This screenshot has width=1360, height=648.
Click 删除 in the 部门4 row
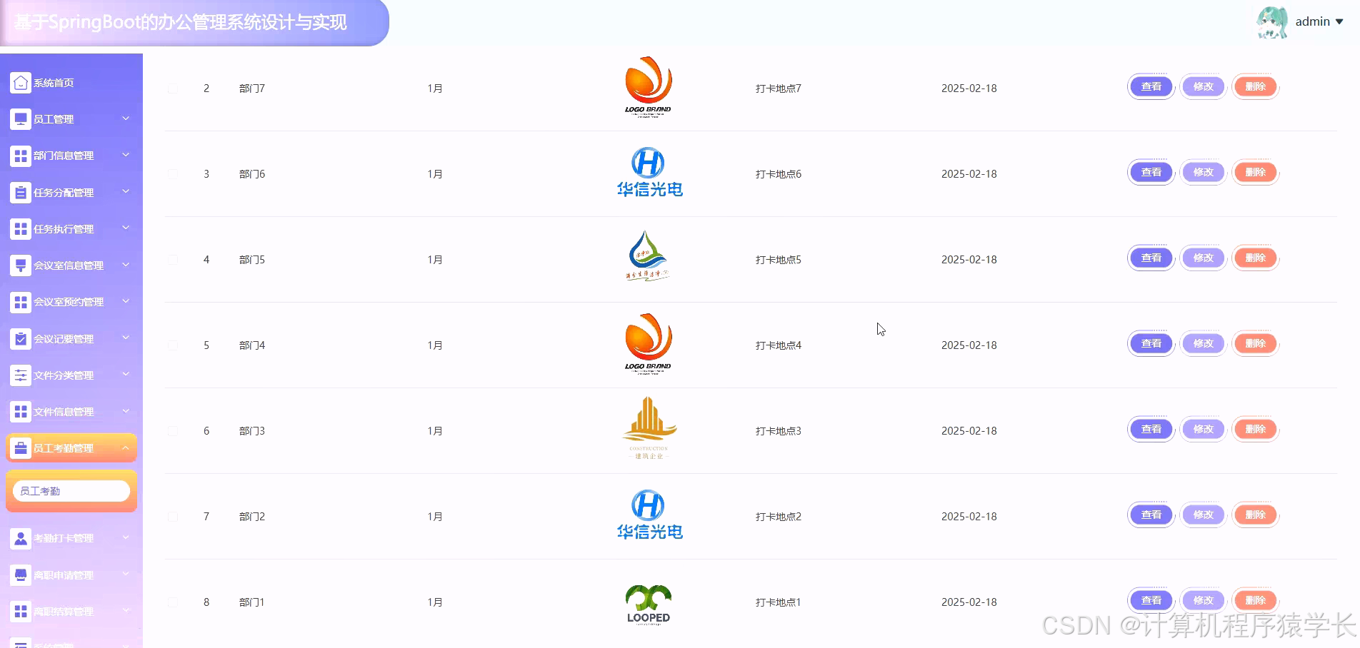tap(1256, 344)
